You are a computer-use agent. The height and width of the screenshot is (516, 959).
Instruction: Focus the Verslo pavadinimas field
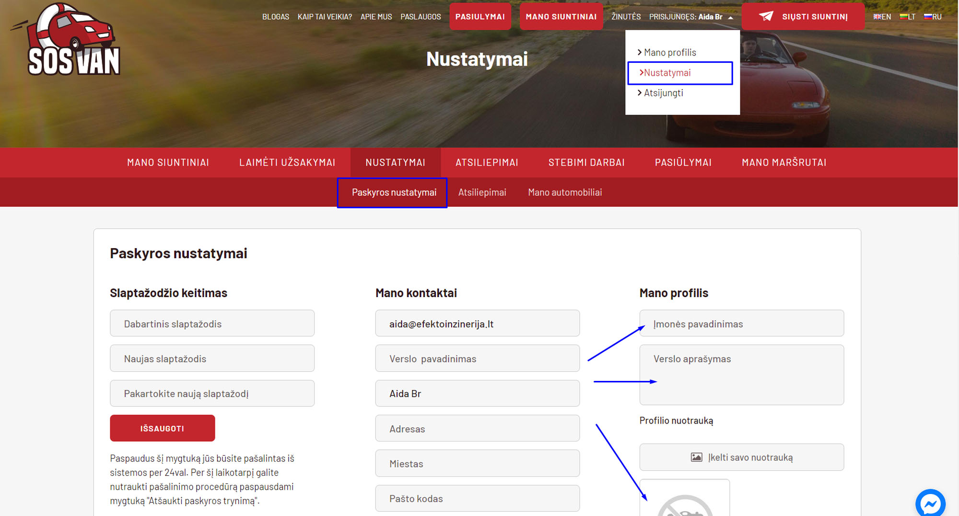(x=477, y=358)
